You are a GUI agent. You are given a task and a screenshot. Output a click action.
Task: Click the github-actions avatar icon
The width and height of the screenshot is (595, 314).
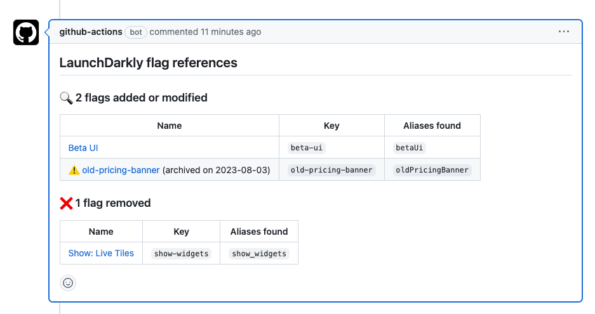(x=26, y=32)
